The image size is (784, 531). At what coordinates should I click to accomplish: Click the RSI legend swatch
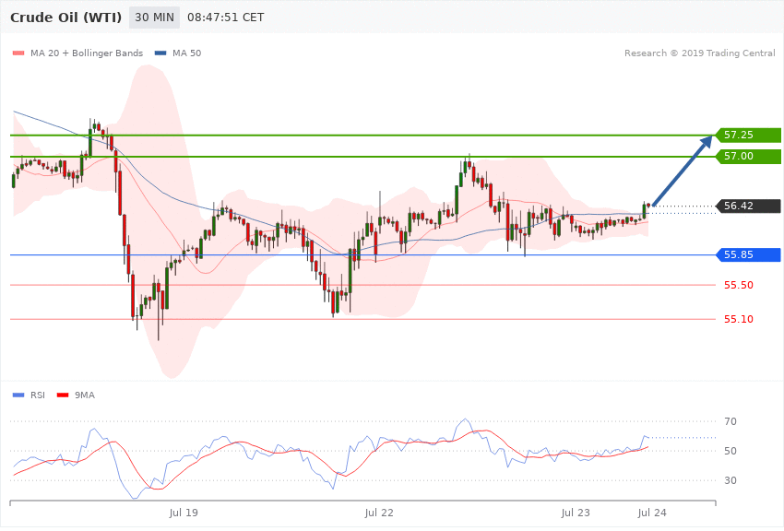coord(18,395)
